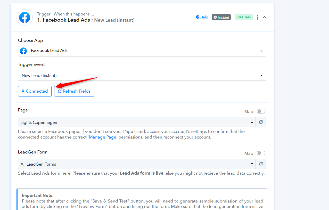Screen dimensions: 329x210
Task: Click the clock icon in Instant badge
Action: point(215,17)
